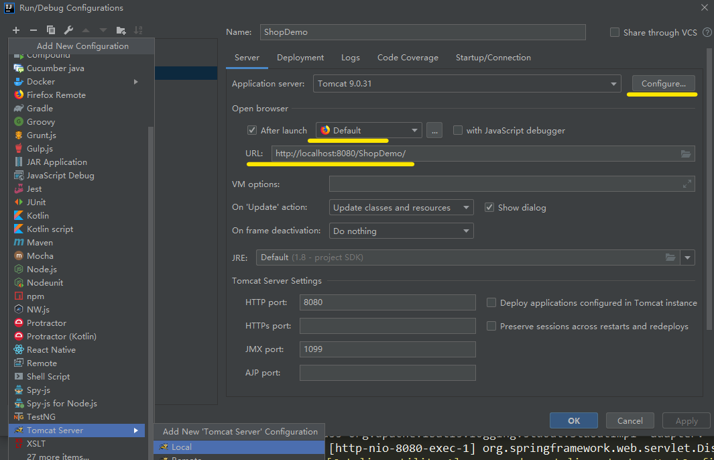Choose Shell Script configuration type

tap(77, 377)
